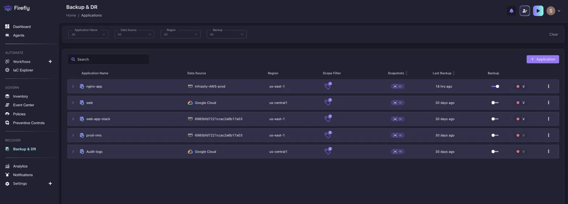Viewport: 568px width, 204px height.
Task: Open the three-dot menu for nginx-app
Action: [548, 86]
